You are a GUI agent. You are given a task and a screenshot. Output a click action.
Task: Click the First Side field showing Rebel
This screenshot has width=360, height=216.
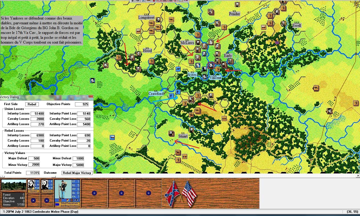(32, 104)
